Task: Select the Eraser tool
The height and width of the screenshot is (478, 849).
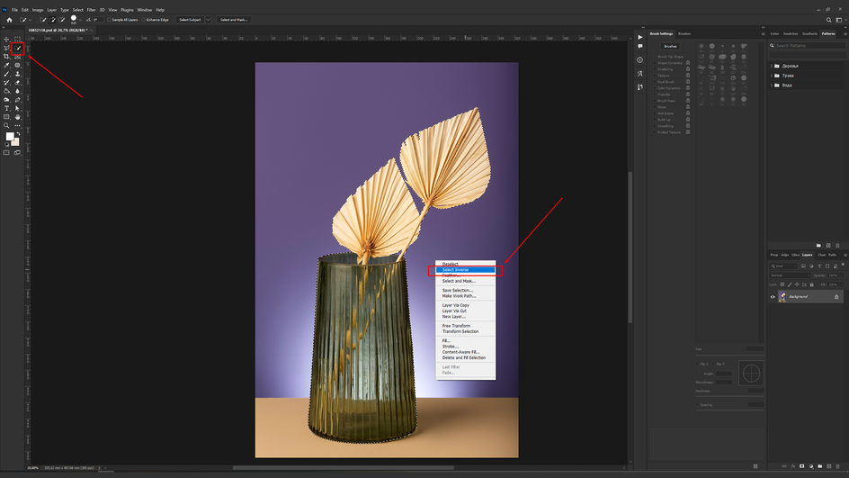Action: pyautogui.click(x=17, y=83)
